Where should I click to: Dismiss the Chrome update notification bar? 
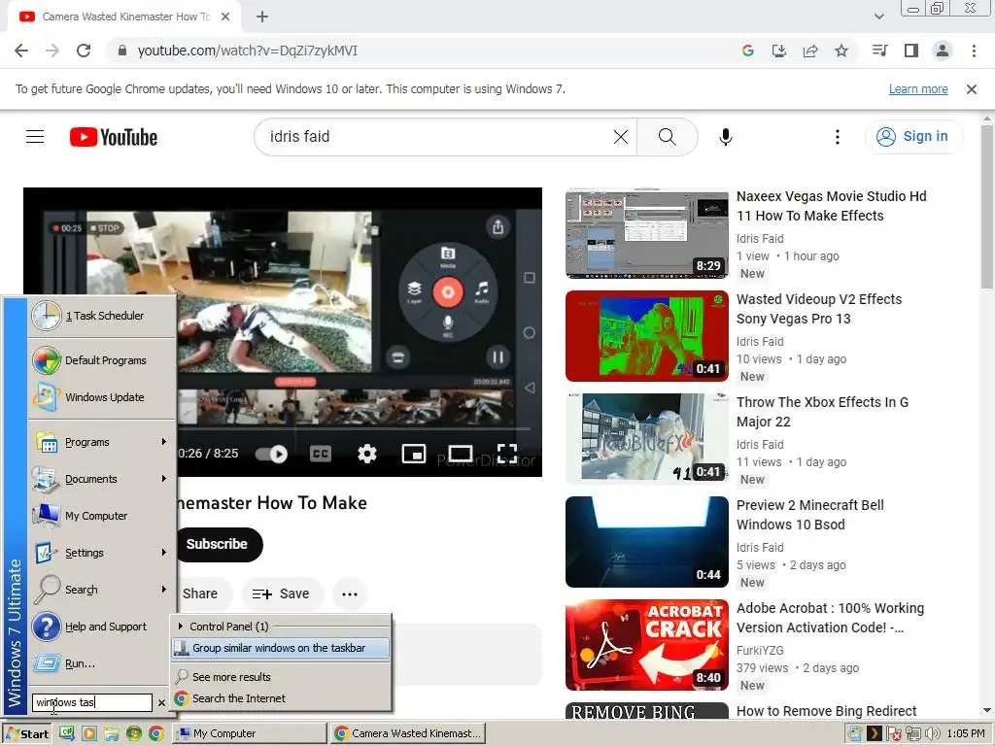(x=972, y=89)
